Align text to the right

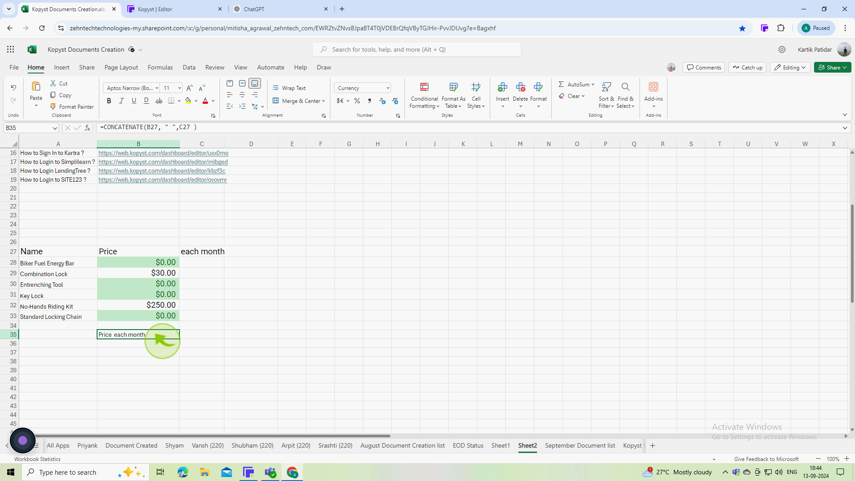(255, 95)
